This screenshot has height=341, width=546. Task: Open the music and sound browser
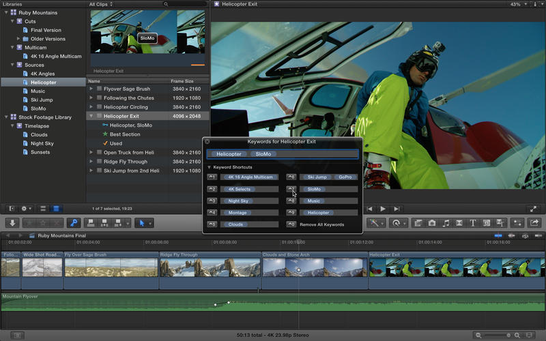[446, 223]
